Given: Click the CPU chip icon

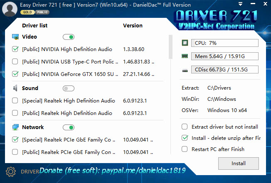Looking at the screenshot, I should [185, 43].
